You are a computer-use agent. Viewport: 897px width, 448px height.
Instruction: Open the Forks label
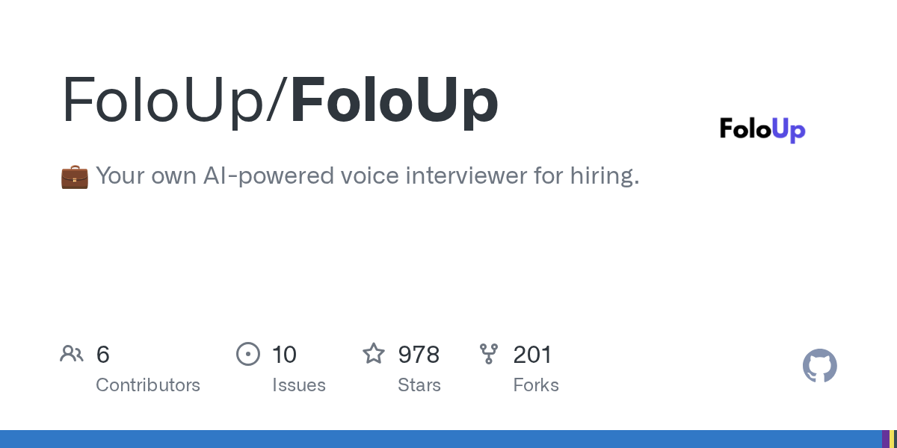coord(536,385)
